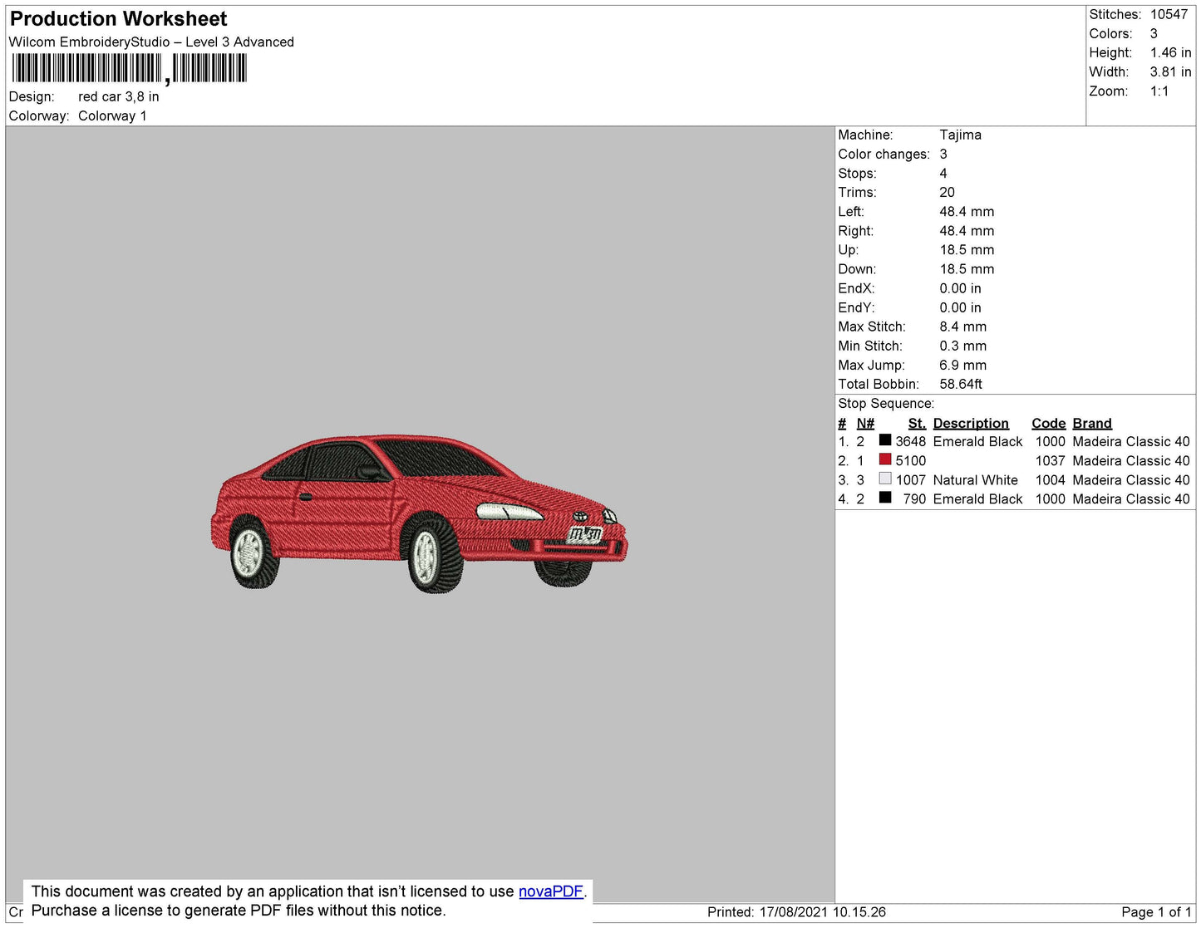This screenshot has width=1201, height=928.
Task: Click the Zoom value 1:1
Action: pos(1159,91)
